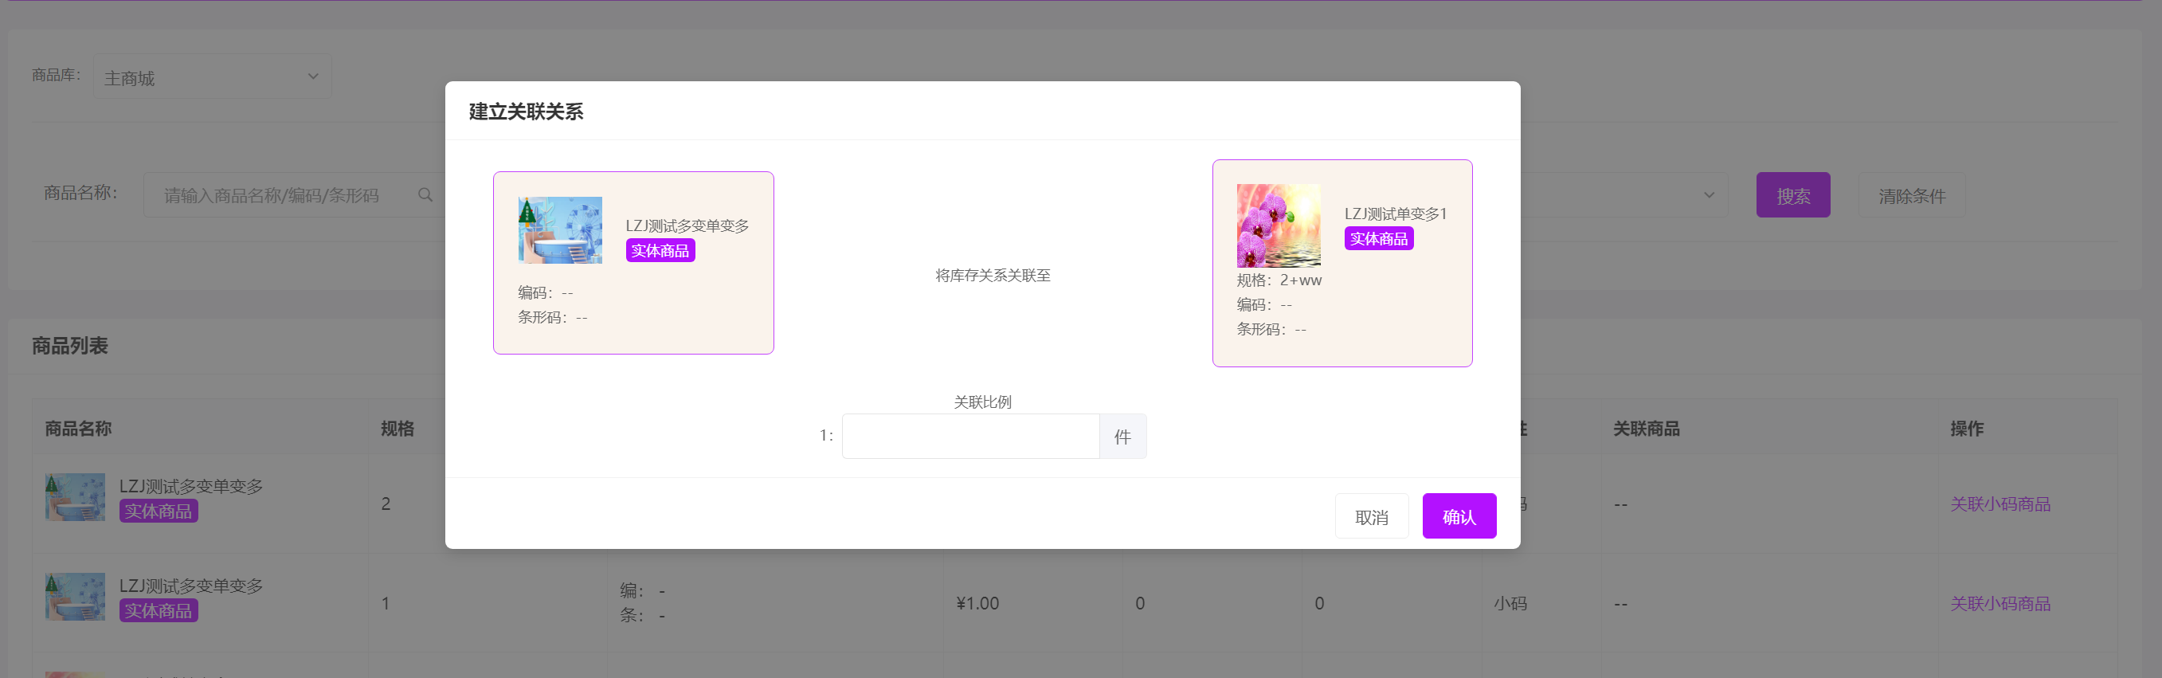Screen dimensions: 2162x678
Task: Click 实体商品 tag under LZJ测试单变多1
Action: 1378,239
